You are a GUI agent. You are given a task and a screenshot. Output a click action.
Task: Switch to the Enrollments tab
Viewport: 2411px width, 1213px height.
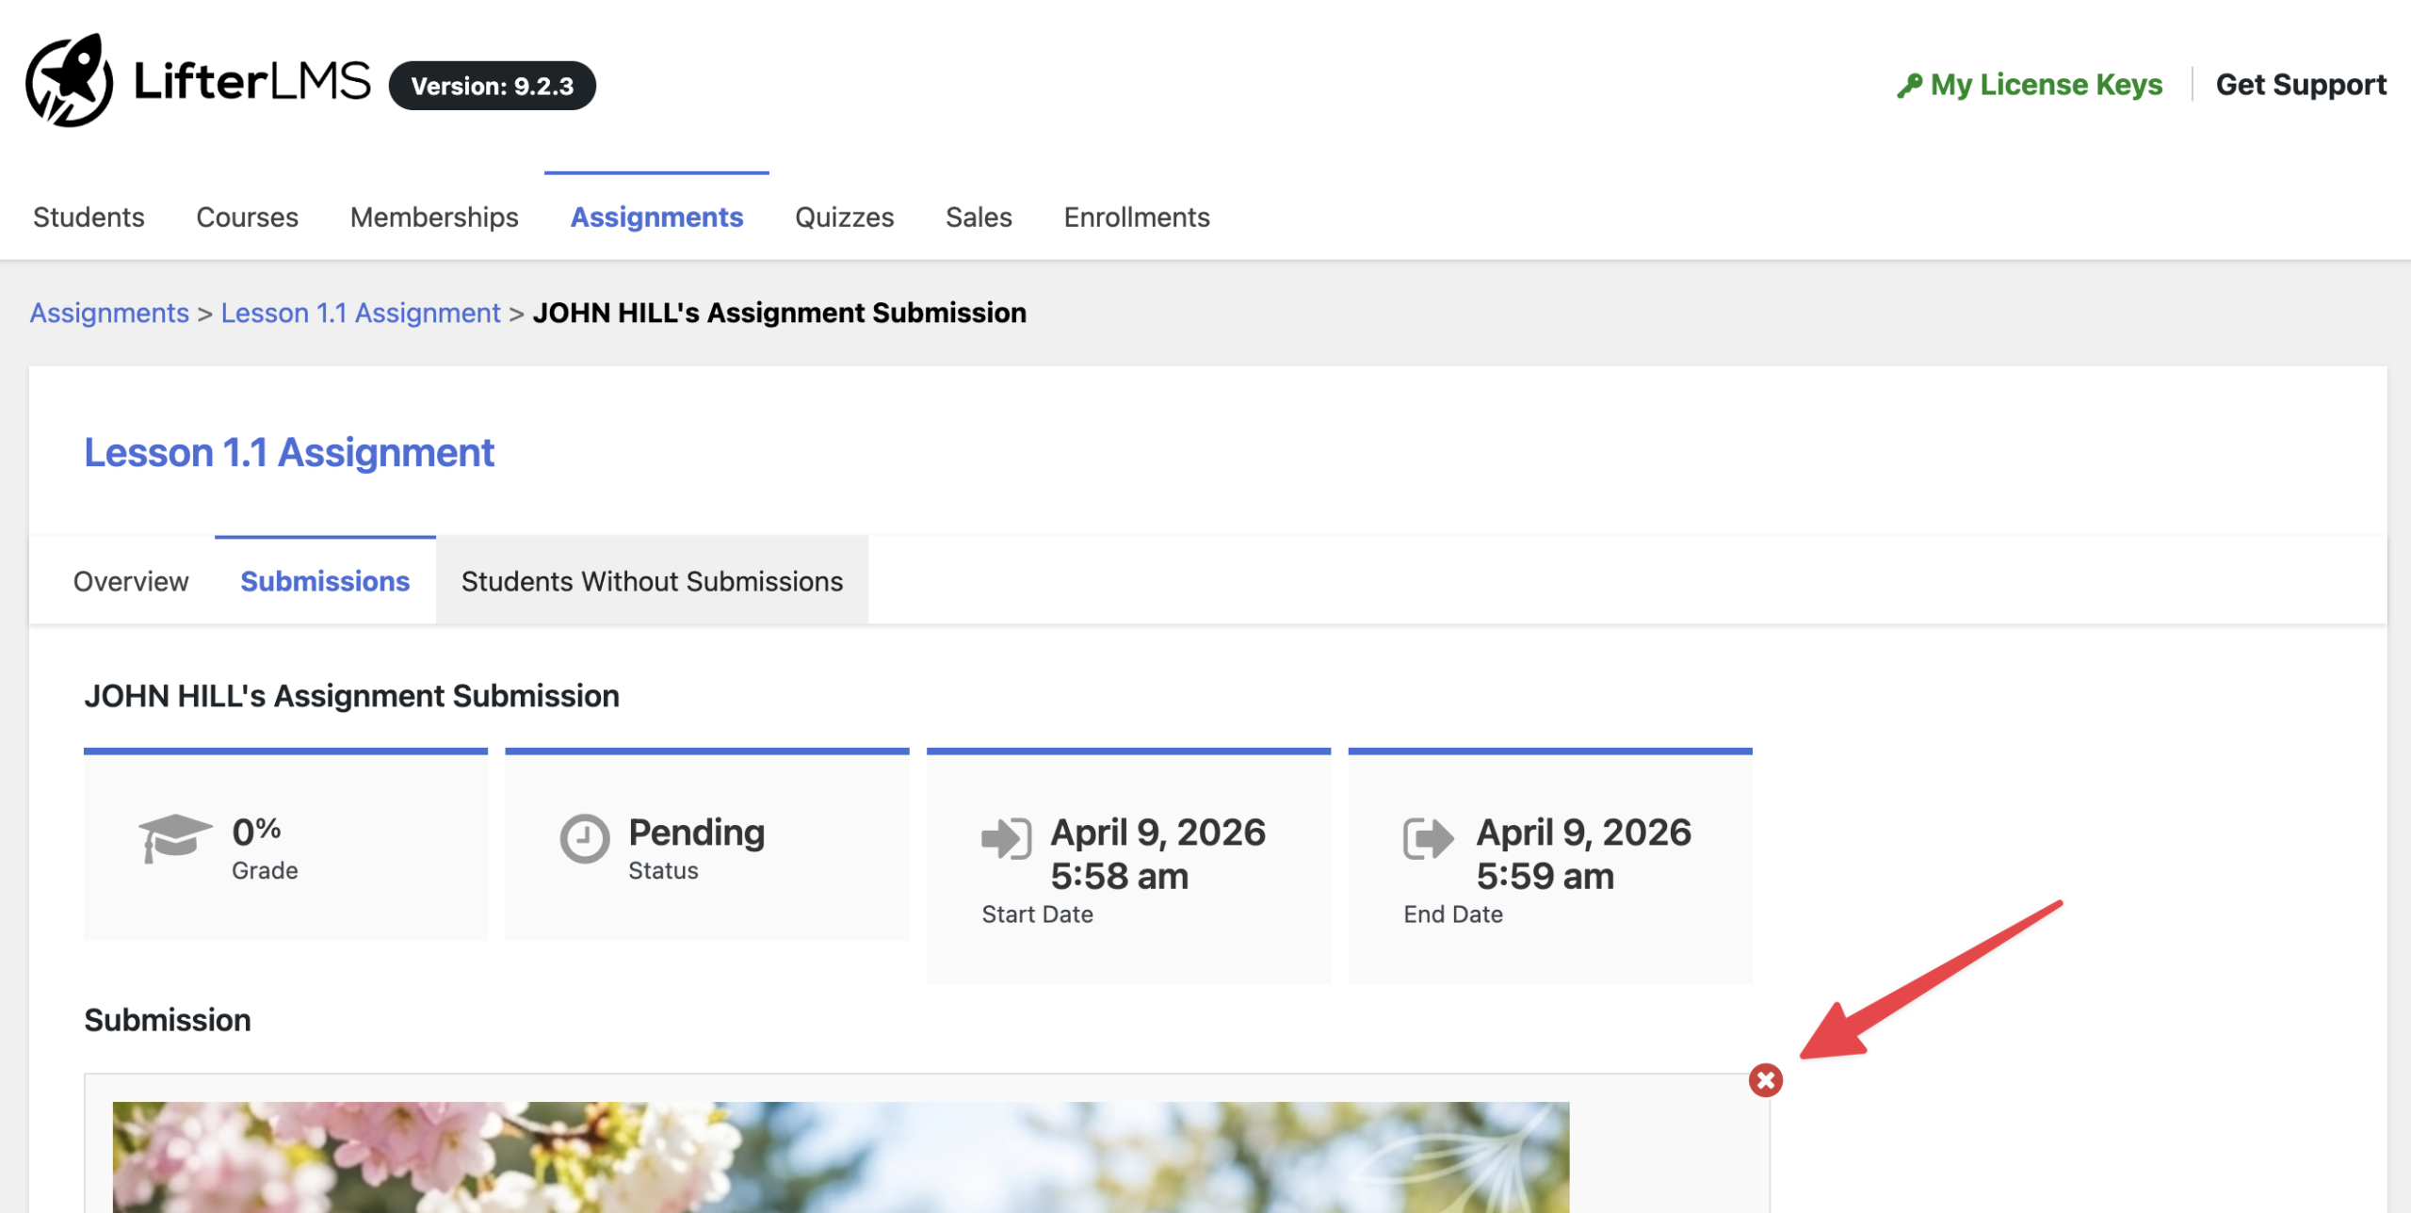(x=1136, y=218)
